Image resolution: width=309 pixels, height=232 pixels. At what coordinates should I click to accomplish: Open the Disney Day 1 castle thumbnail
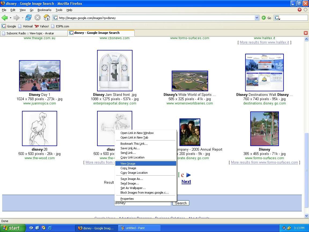(40, 76)
